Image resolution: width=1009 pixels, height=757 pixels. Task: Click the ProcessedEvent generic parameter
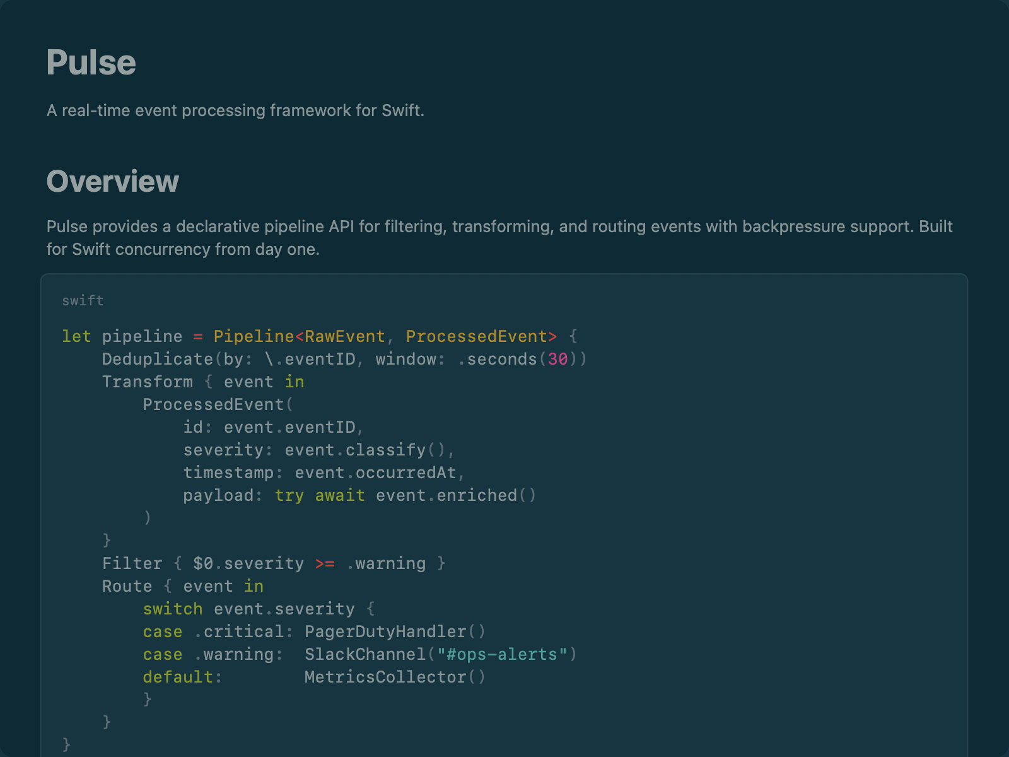[x=477, y=336]
